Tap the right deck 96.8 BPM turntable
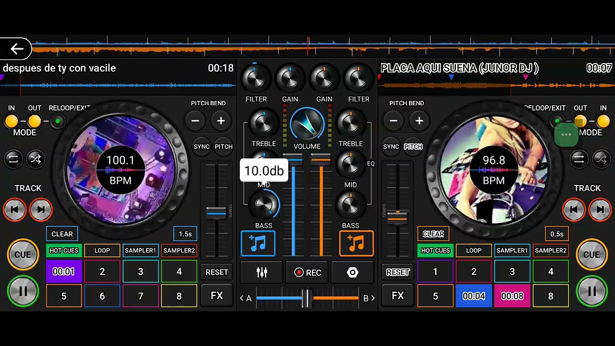 click(x=493, y=170)
